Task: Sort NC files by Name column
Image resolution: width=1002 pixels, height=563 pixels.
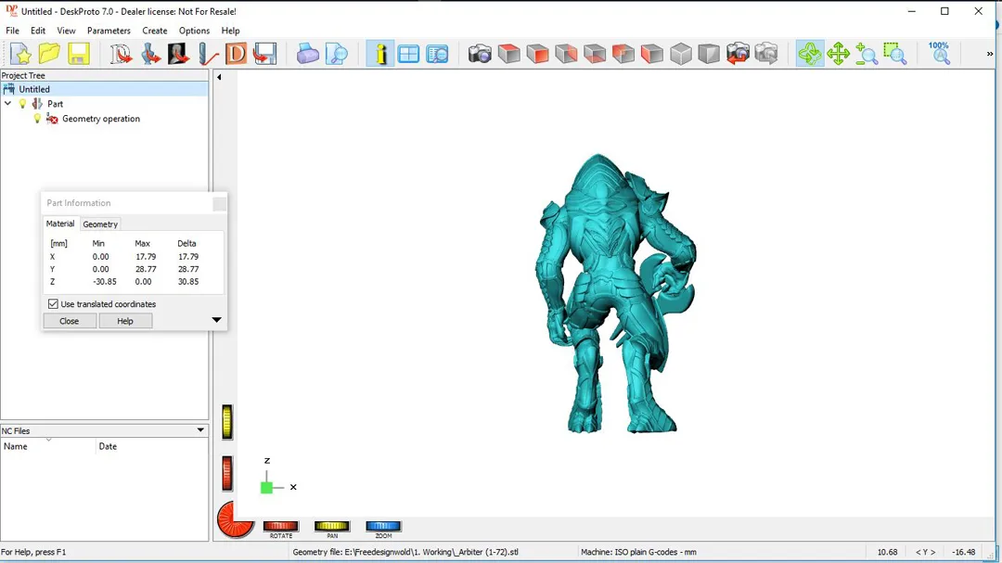Action: pyautogui.click(x=48, y=446)
